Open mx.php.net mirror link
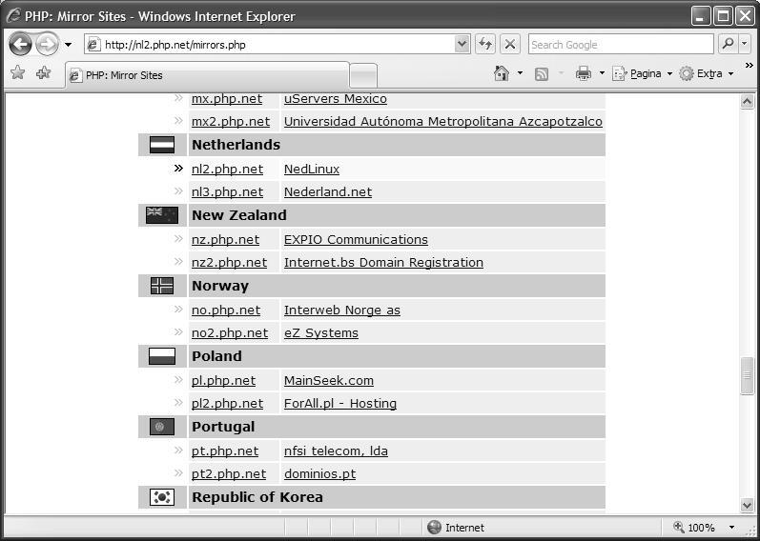This screenshot has height=541, width=760. coord(227,99)
